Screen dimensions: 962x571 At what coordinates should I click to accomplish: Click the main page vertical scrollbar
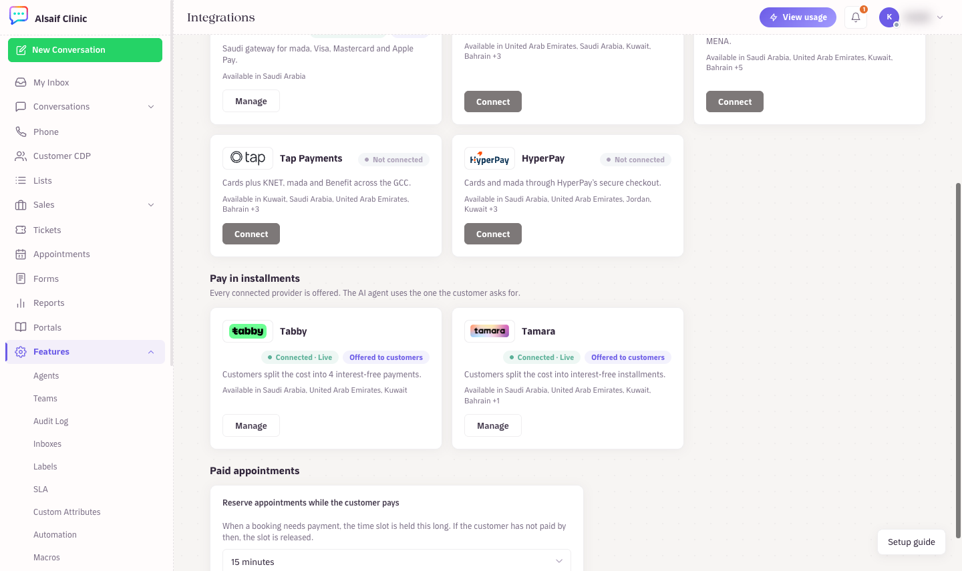958,361
